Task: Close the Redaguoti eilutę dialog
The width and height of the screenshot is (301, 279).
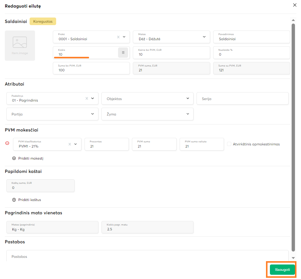Action: 295,5
